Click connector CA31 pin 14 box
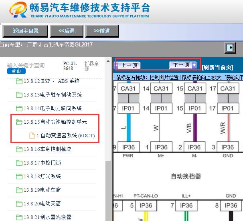The image size is (243, 221). 161,88
